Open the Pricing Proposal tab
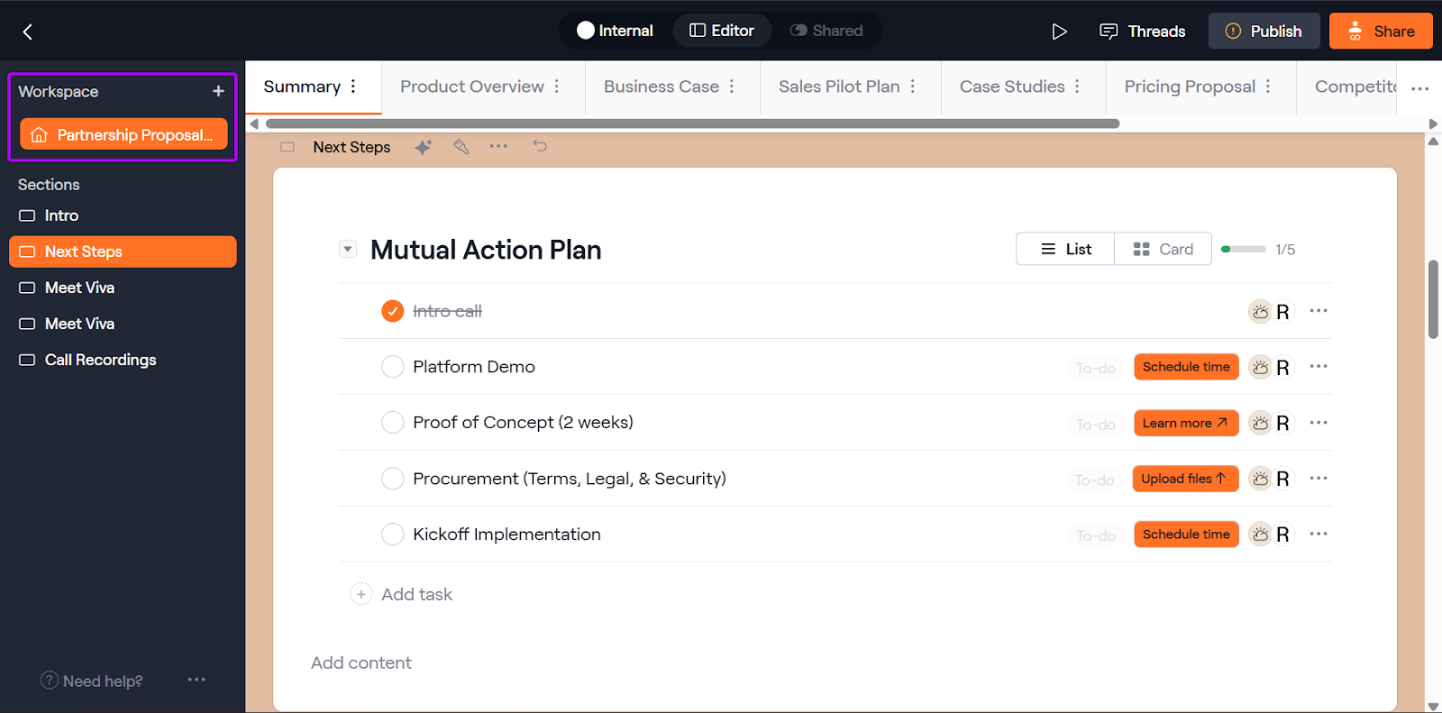The height and width of the screenshot is (713, 1442). click(1190, 87)
